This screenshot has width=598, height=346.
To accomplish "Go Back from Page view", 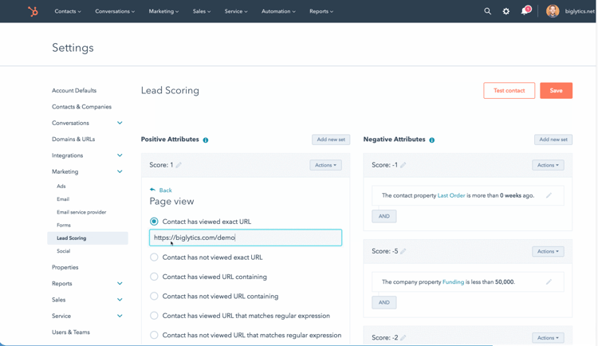I will [166, 190].
